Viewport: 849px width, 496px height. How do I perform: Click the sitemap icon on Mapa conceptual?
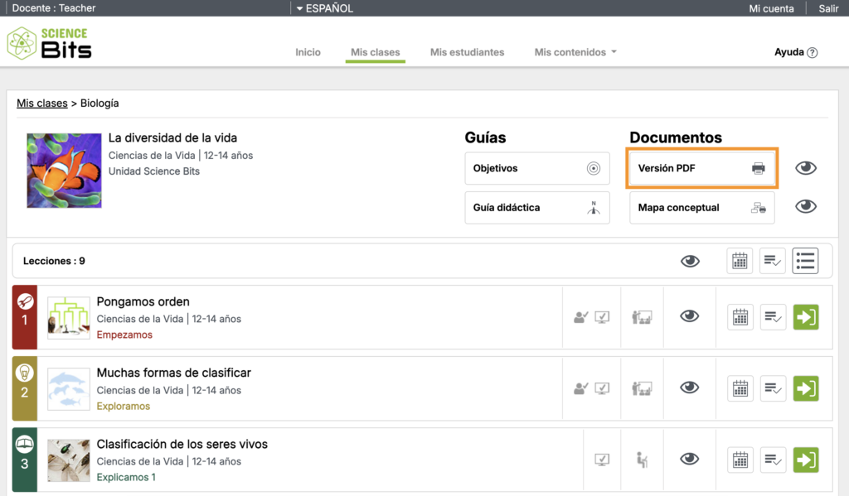click(x=757, y=208)
